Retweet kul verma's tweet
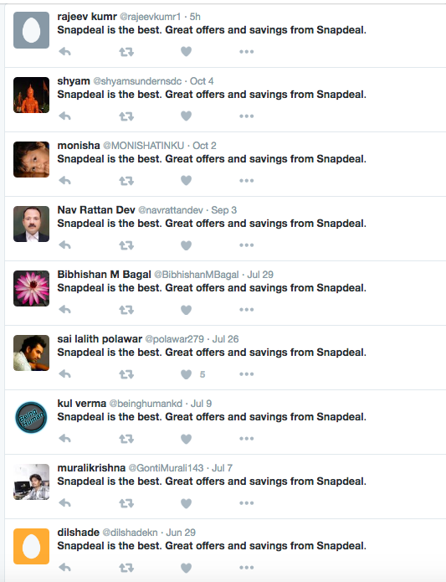The image size is (446, 582). (x=126, y=439)
